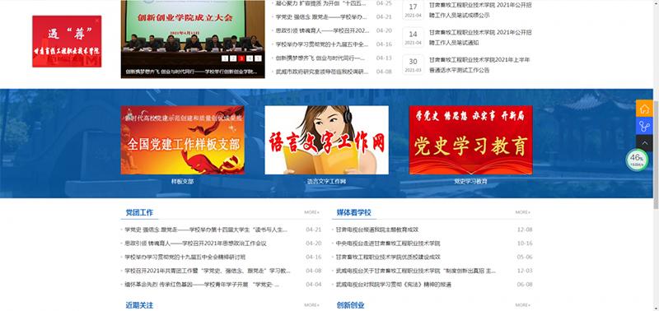Click the date badge 17 2021-04
This screenshot has height=311, width=659.
(x=414, y=10)
